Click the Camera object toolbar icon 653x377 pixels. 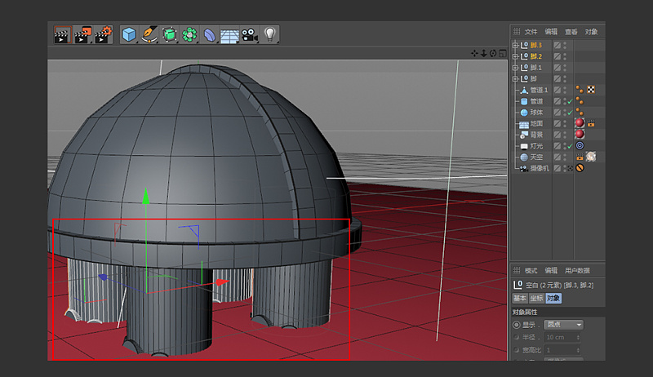click(249, 34)
